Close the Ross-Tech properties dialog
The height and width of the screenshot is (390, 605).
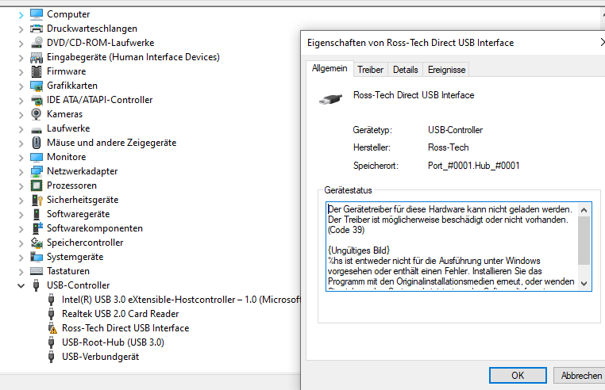[x=602, y=42]
